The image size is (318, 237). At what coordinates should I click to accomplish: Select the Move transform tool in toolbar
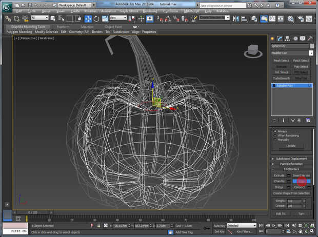tap(88, 18)
